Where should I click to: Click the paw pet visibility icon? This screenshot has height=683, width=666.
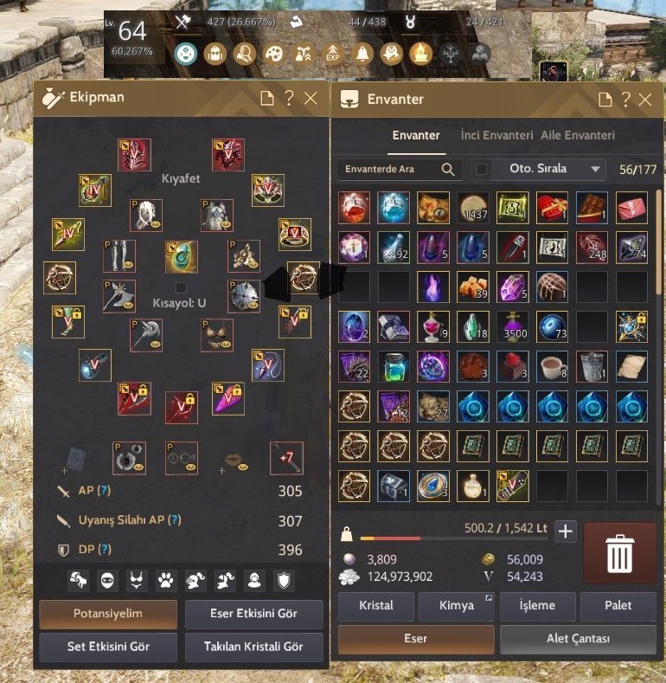(166, 580)
